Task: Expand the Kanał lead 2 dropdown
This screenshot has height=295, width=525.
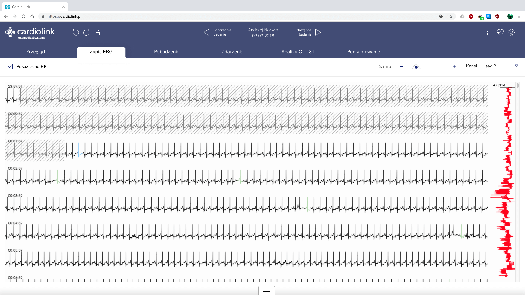Action: [516, 66]
